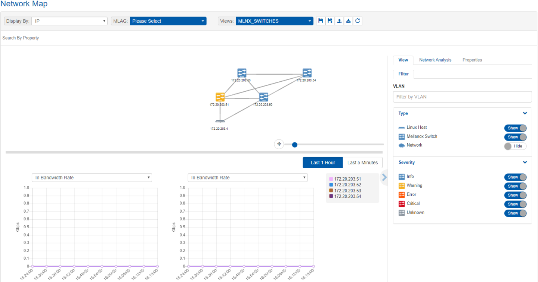
Task: Click the save-as view icon
Action: 330,21
